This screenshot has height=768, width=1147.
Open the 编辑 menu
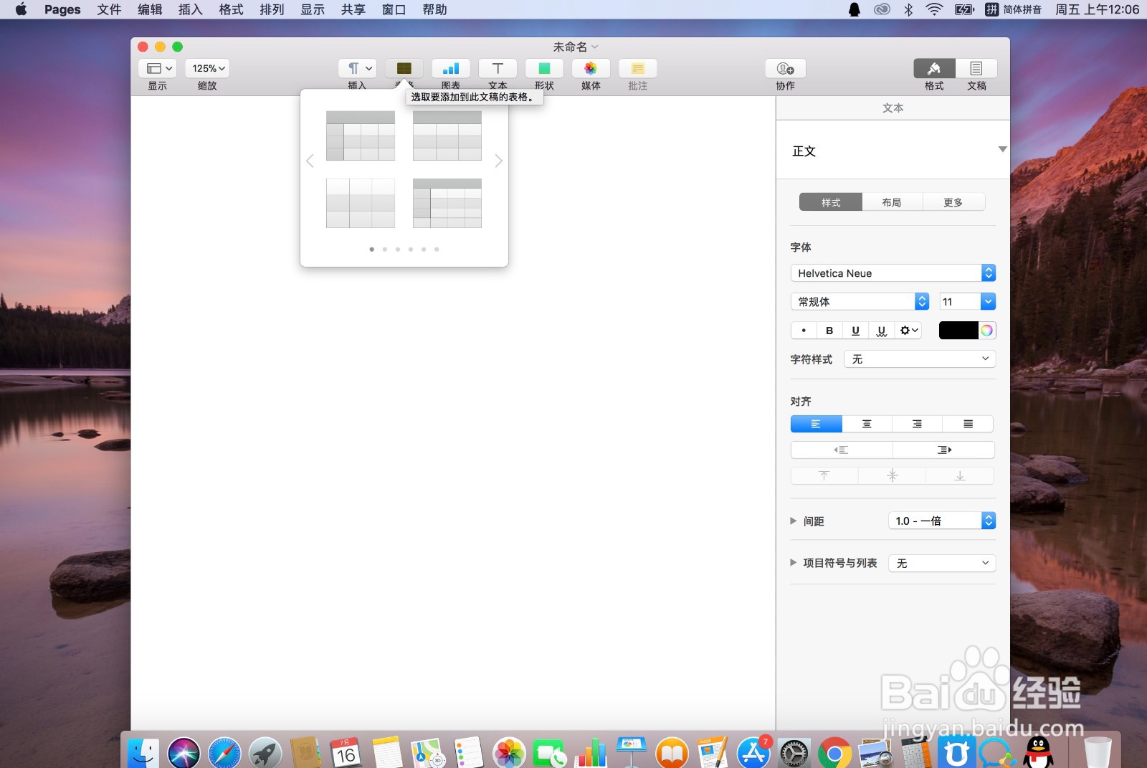[x=150, y=9]
